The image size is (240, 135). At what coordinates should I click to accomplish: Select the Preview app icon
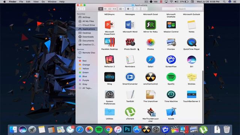pyautogui.click(x=171, y=42)
